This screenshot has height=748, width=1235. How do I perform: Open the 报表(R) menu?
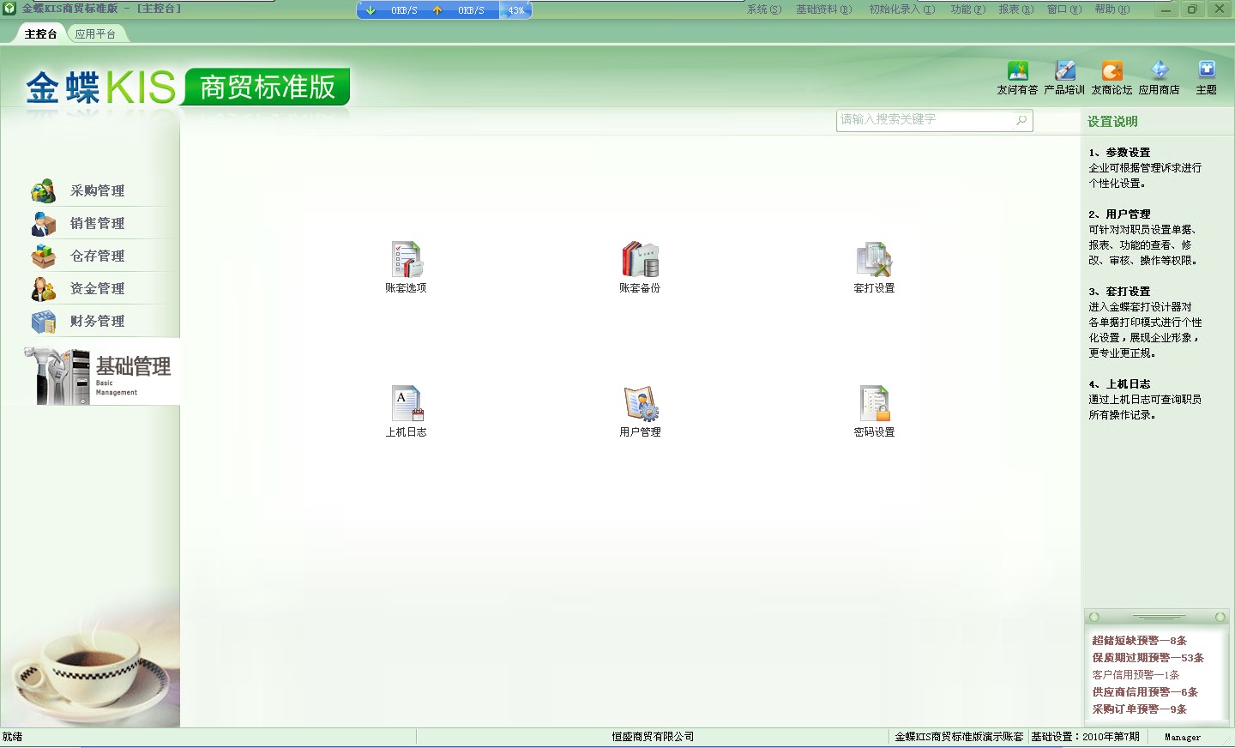pyautogui.click(x=1016, y=9)
